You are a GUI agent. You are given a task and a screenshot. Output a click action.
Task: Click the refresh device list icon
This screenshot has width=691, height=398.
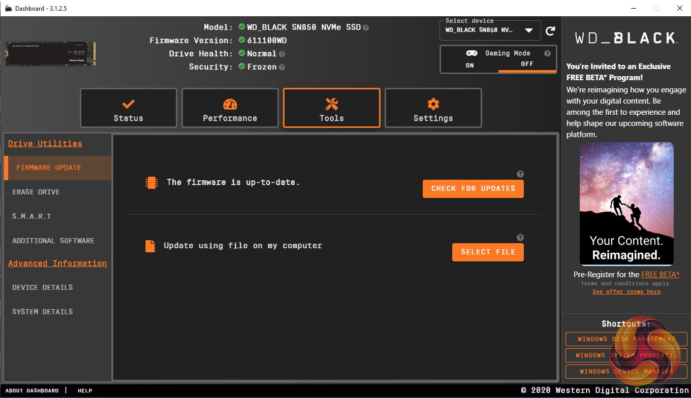(550, 31)
